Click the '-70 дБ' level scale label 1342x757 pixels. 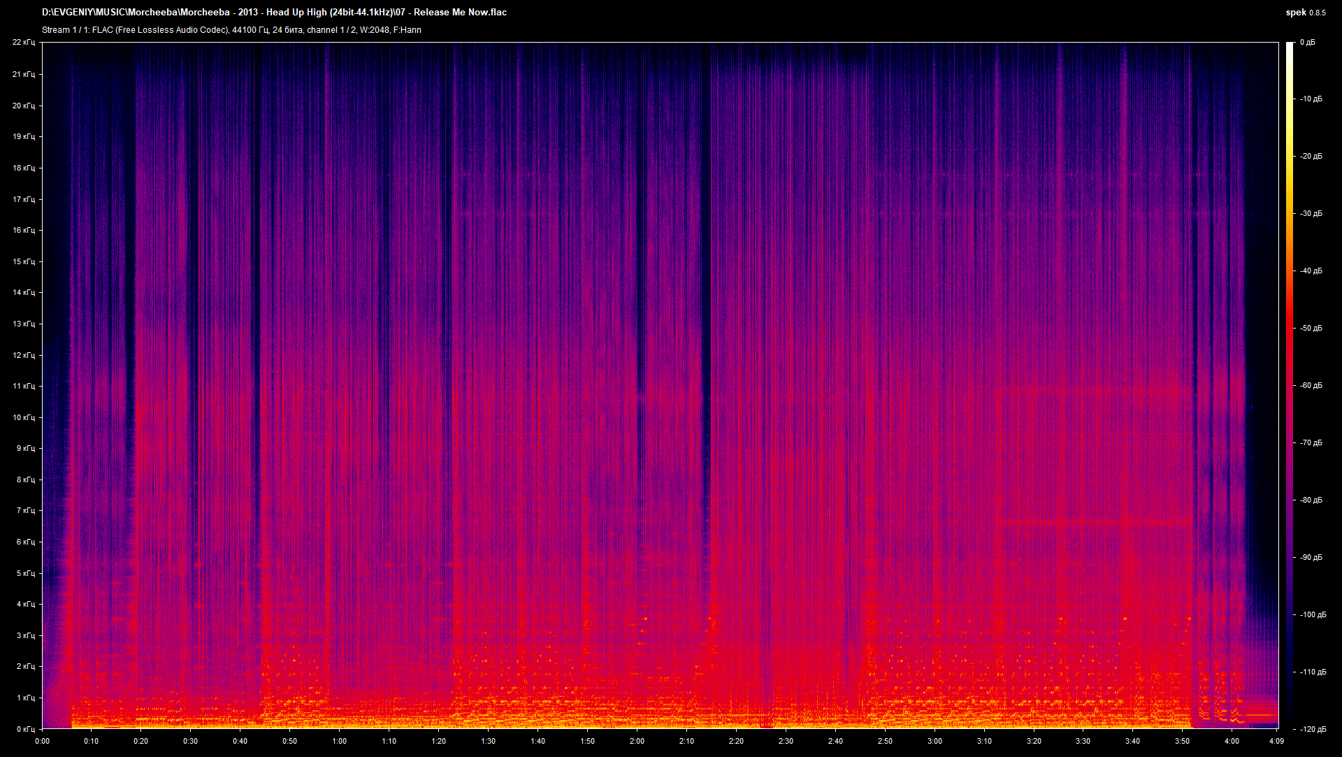click(1311, 443)
